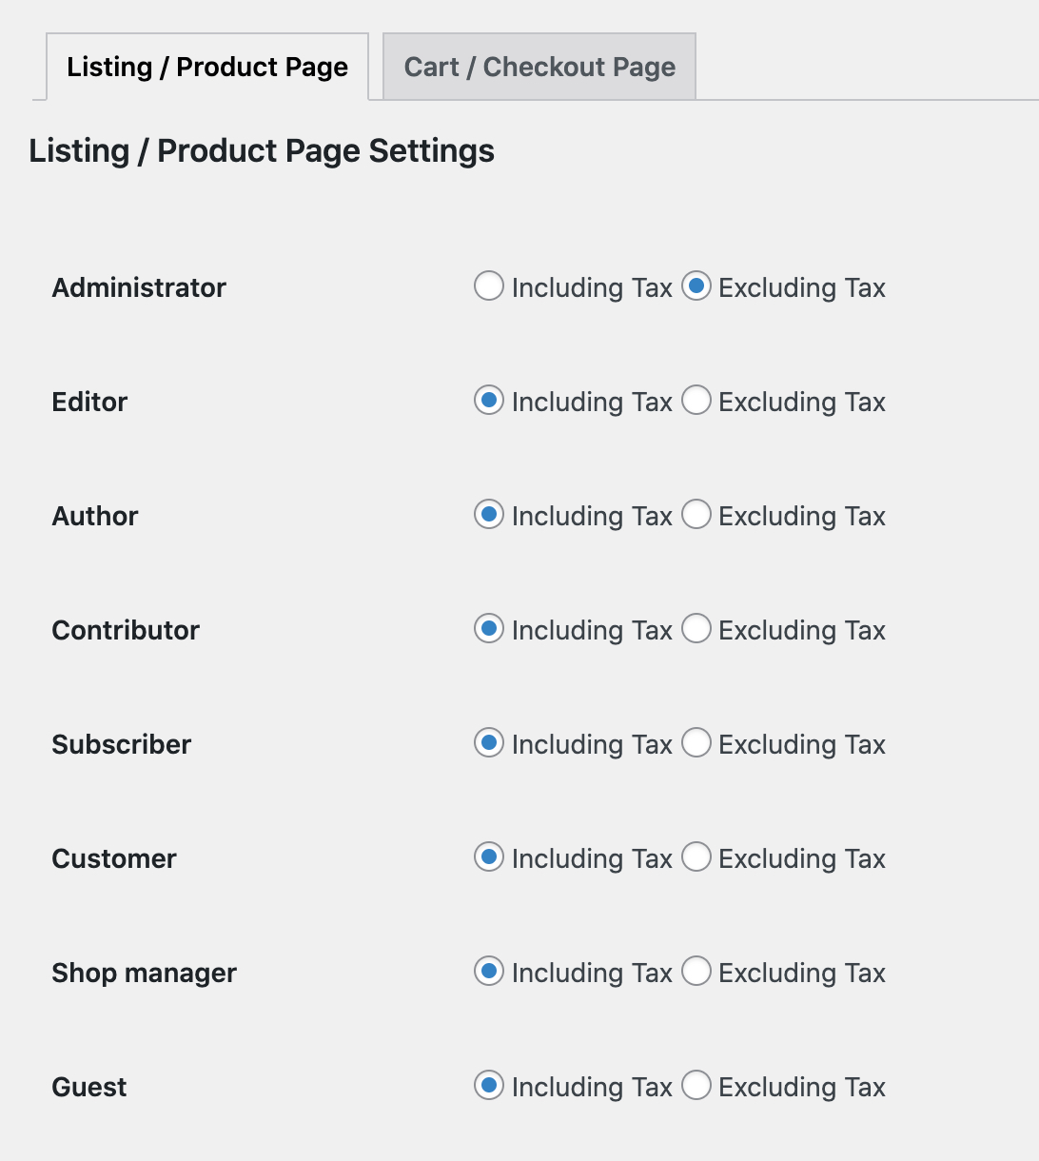Screen dimensions: 1039x1161
Task: Click the Shop manager role label
Action: point(144,973)
